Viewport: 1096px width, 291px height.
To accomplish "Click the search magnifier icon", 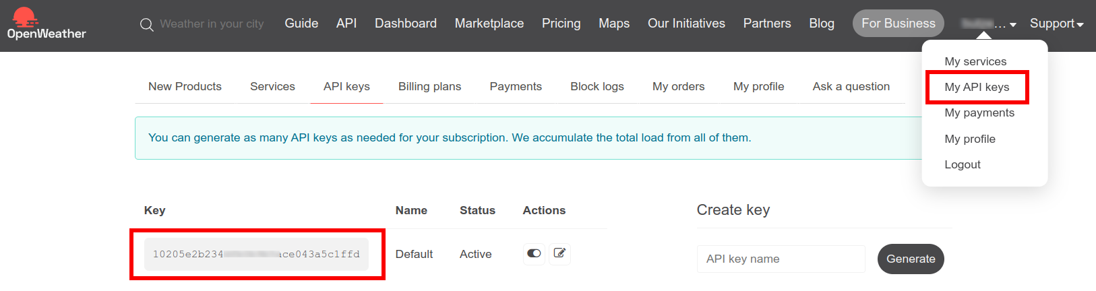I will pos(146,25).
